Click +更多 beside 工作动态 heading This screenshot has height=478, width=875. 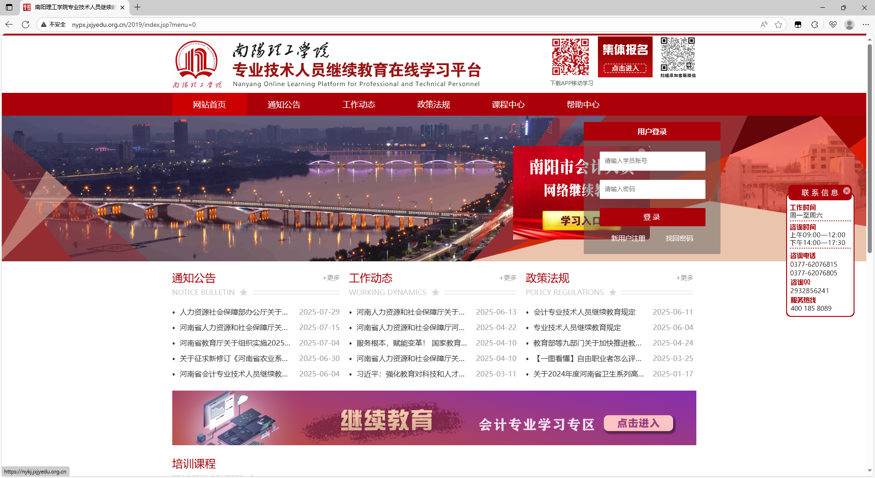(x=508, y=278)
